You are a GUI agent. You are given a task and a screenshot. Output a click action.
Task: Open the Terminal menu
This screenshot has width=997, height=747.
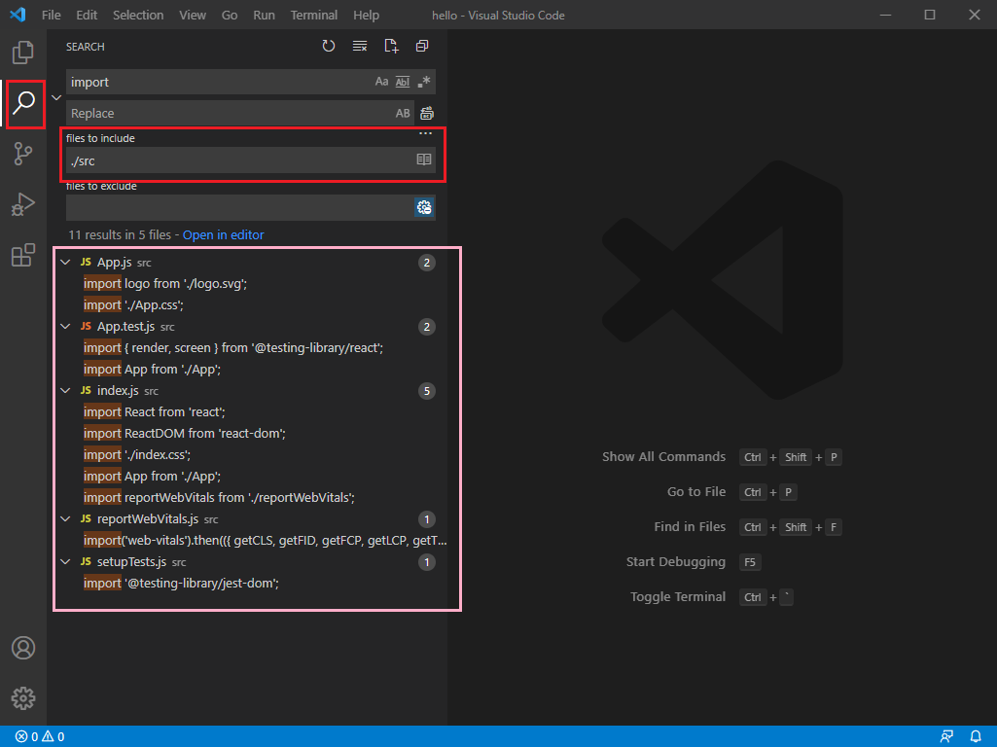click(314, 15)
